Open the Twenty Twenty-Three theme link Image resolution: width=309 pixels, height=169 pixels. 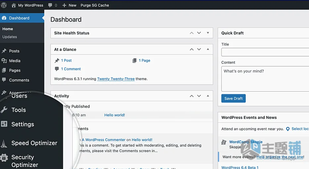tap(116, 79)
